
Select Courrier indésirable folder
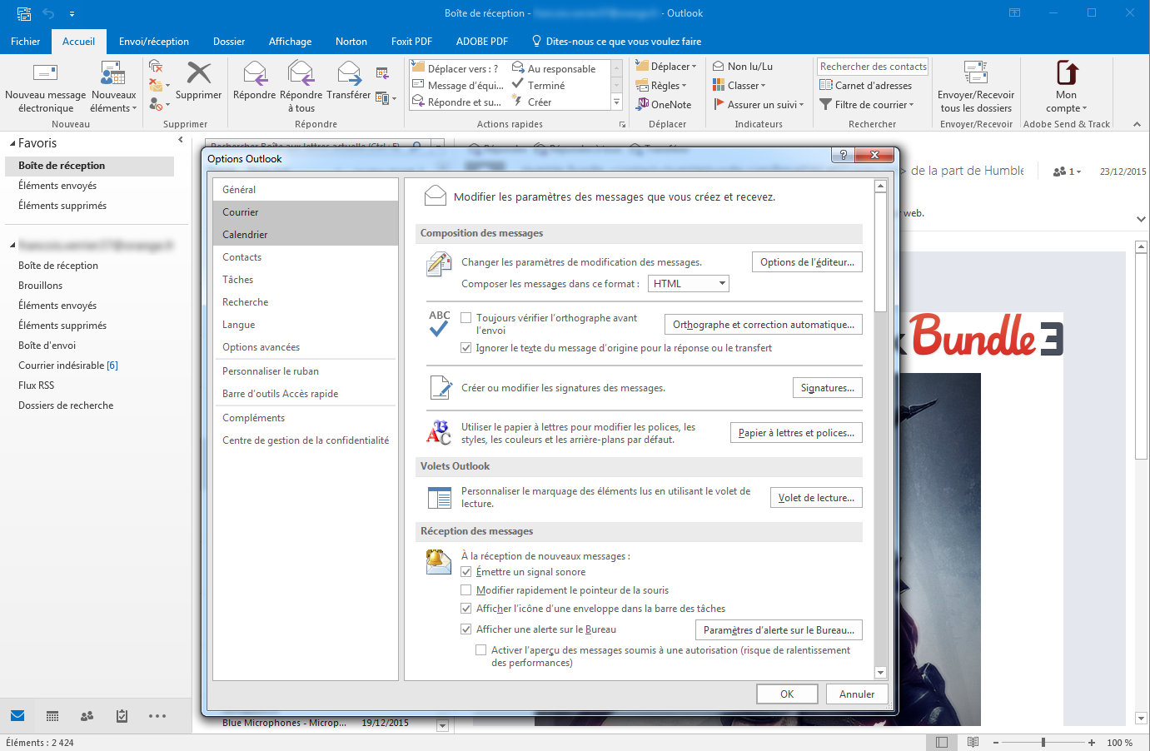point(68,366)
